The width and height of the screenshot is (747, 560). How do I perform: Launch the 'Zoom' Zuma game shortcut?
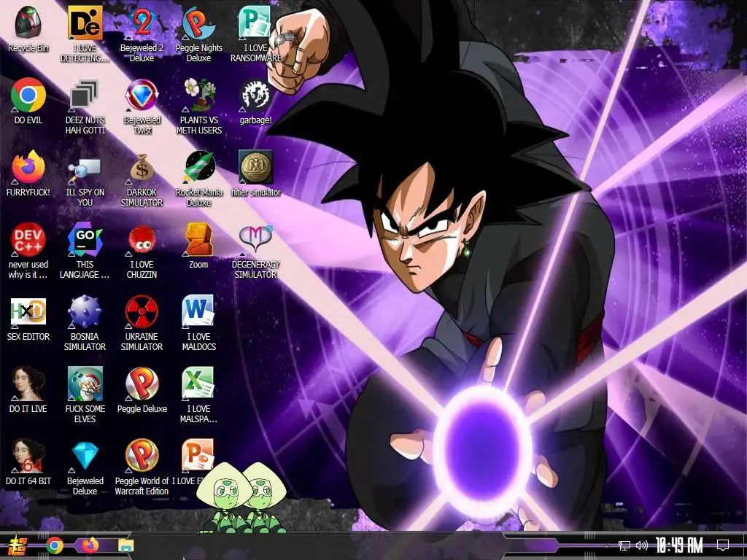(x=198, y=246)
